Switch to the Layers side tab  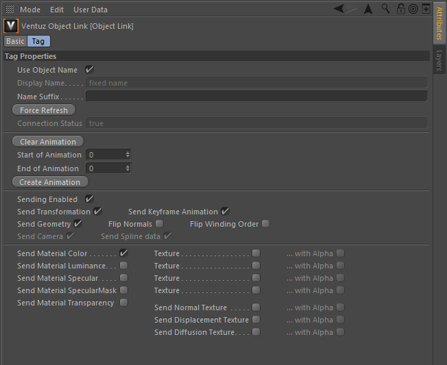point(439,60)
